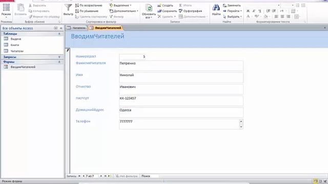This screenshot has height=184, width=328.
Task: Go to next record button
Action: tap(101, 176)
